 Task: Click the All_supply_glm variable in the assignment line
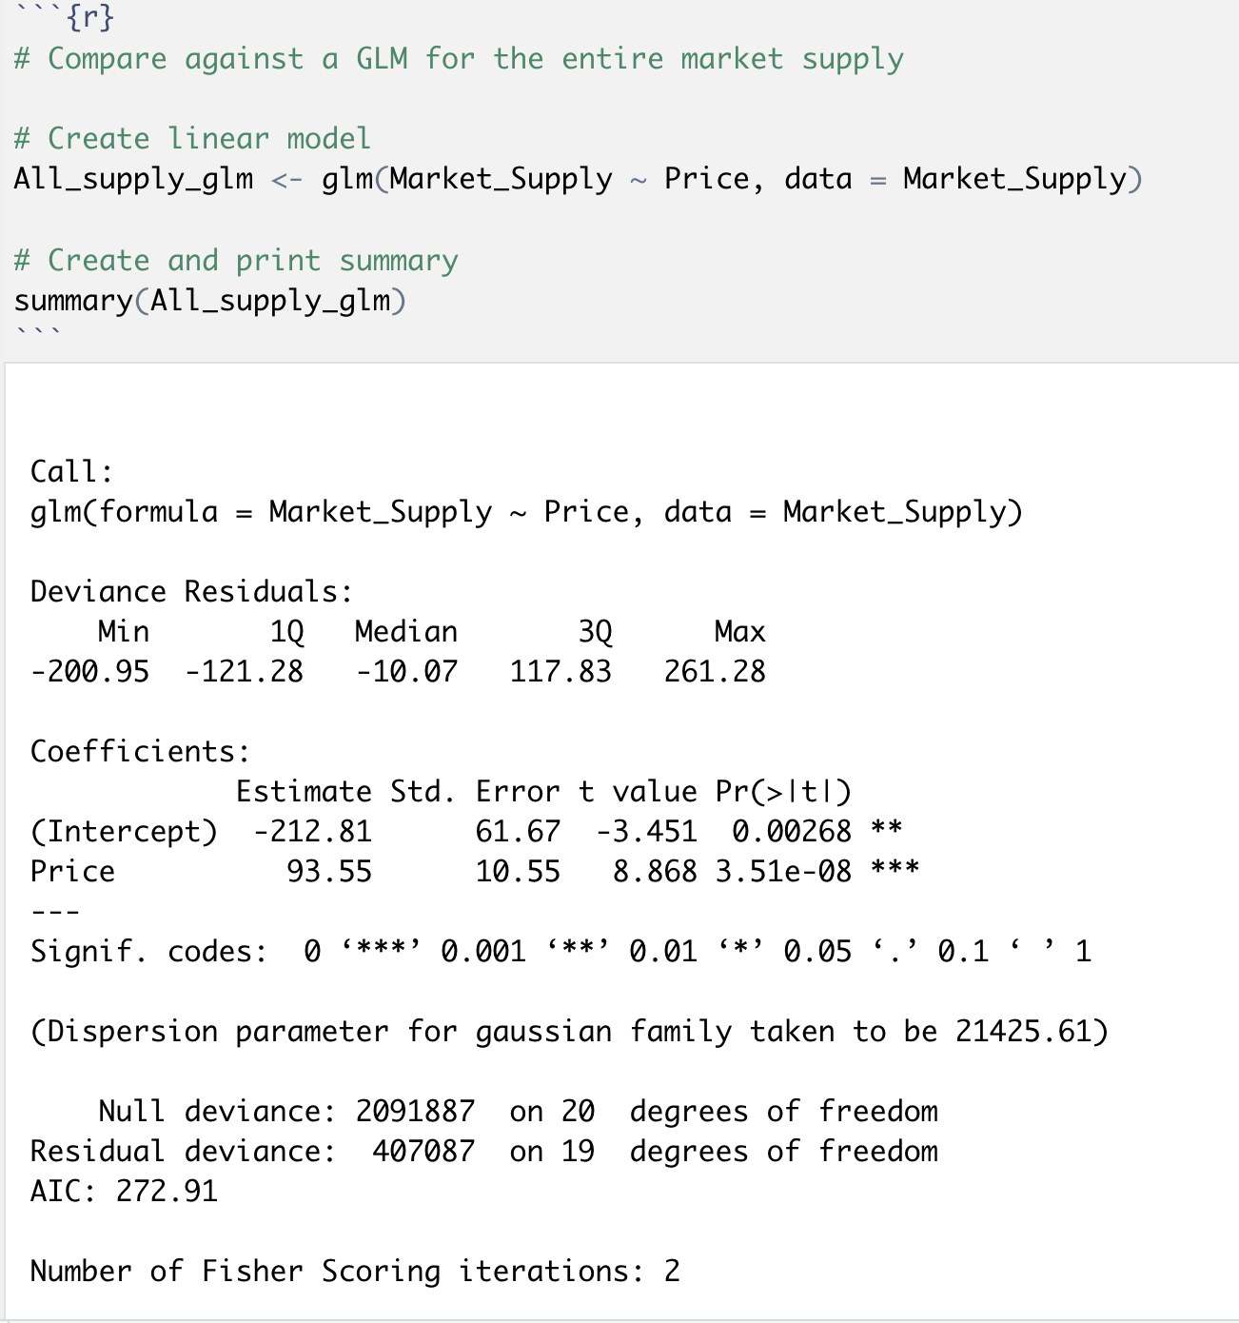[133, 179]
